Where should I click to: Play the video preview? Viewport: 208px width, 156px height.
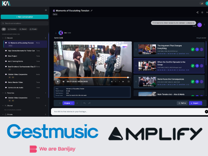(58, 82)
